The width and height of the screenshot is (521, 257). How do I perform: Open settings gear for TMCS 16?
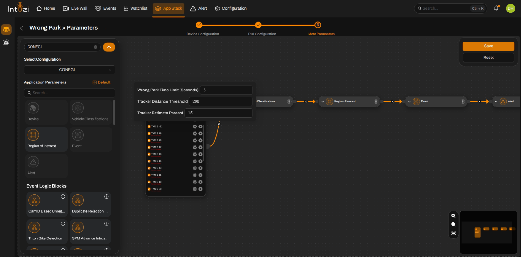click(x=195, y=154)
